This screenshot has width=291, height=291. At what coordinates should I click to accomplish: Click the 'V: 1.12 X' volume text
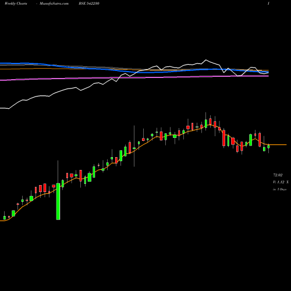click(x=281, y=182)
